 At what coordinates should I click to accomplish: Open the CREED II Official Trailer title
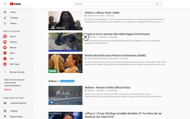tap(102, 13)
